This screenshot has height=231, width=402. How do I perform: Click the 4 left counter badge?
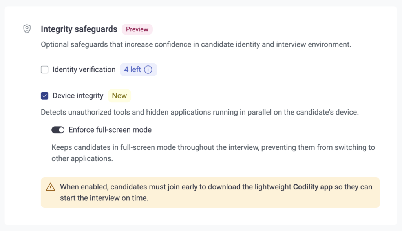tap(139, 70)
